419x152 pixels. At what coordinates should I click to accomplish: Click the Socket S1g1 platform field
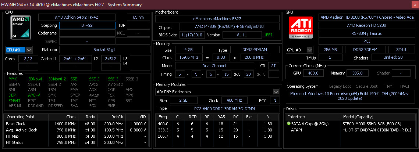[104, 50]
